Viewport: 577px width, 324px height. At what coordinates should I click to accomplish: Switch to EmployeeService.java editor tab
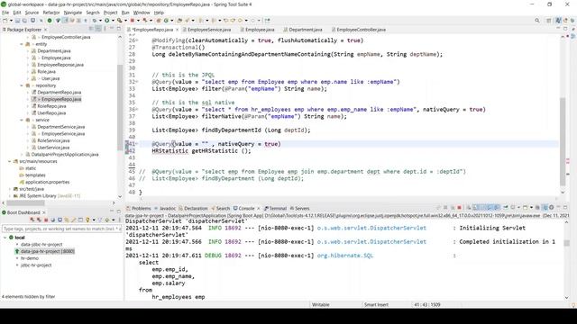[x=209, y=30]
